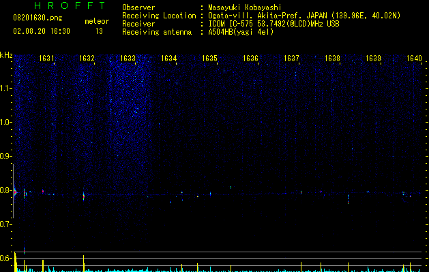
Task: Click the 1.0 kHz axis label
Action: click(5, 122)
